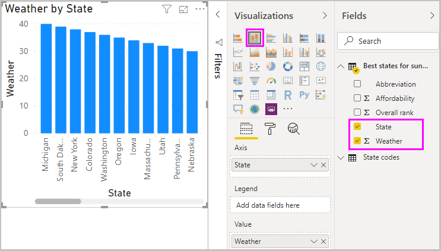Choose the KPI visual

pyautogui.click(x=321, y=81)
